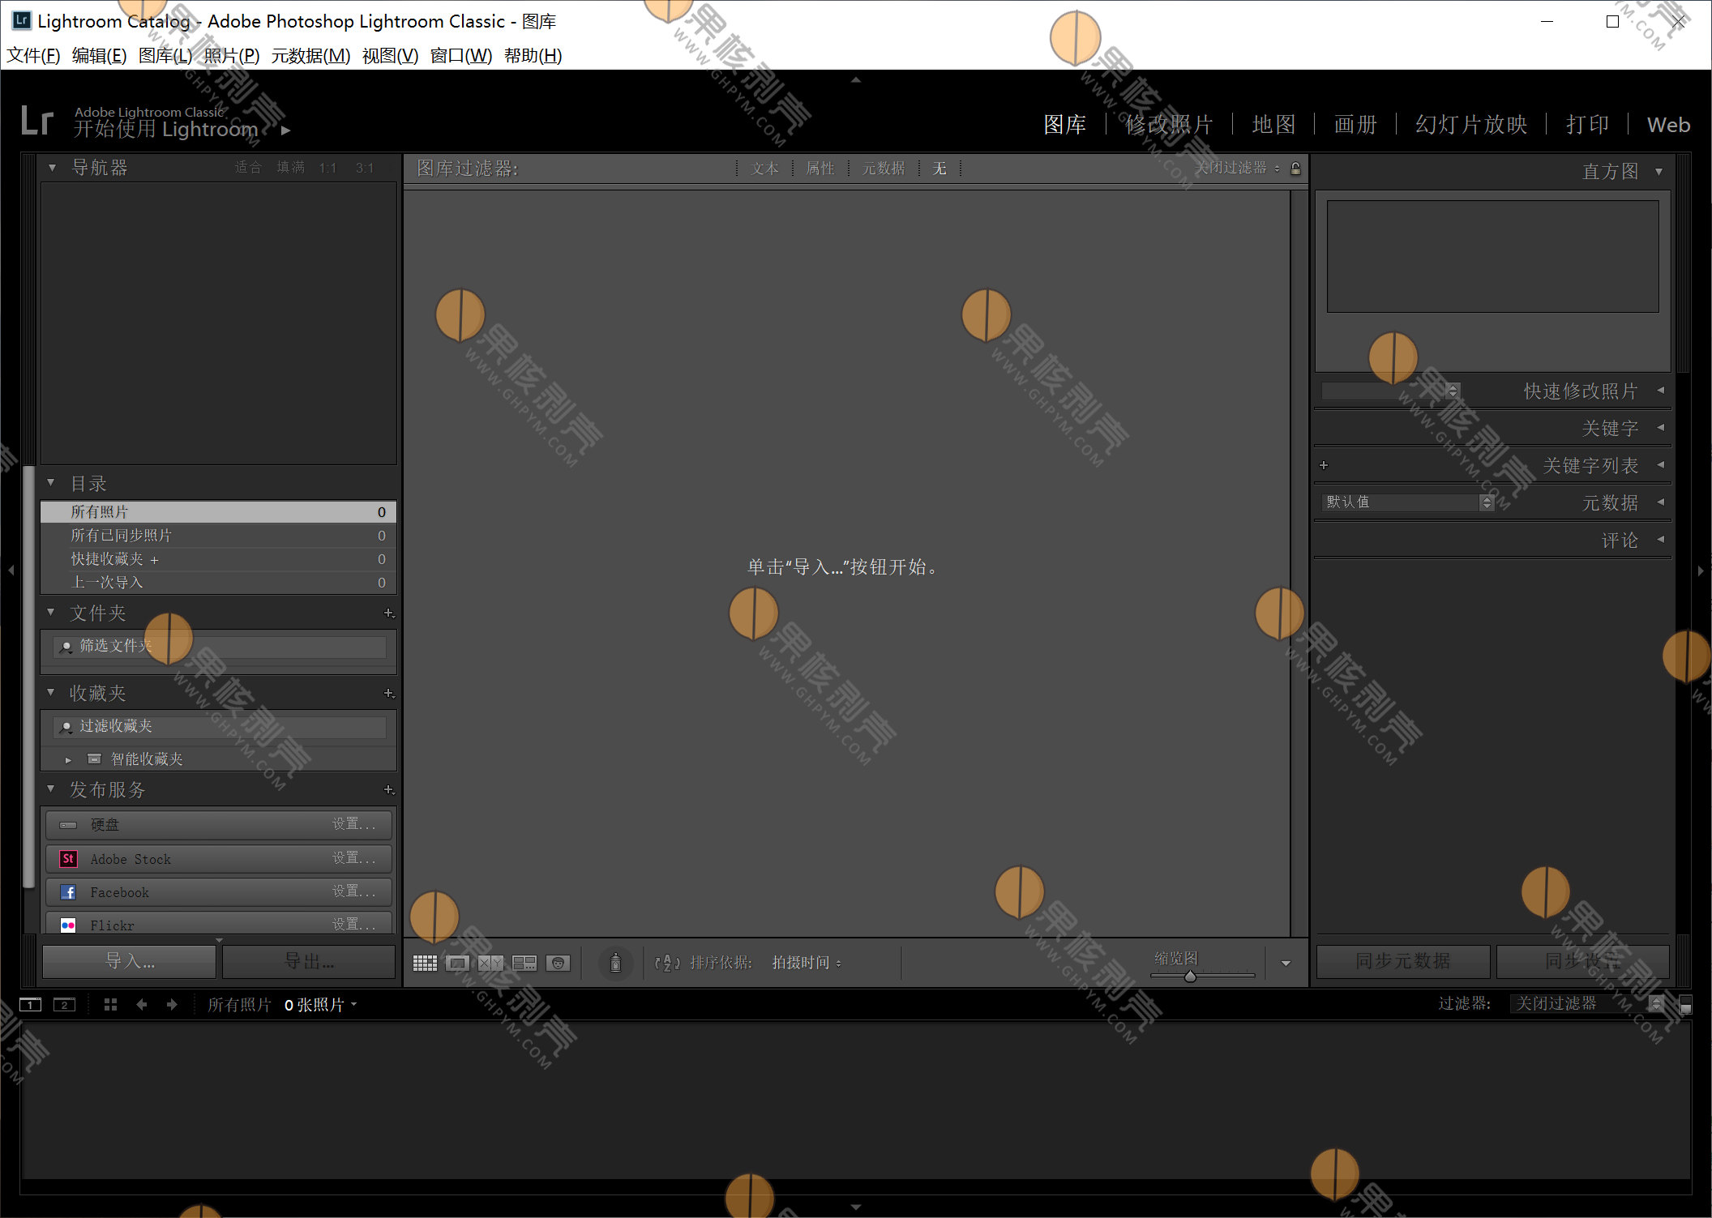Switch to the 修改照片 Develop module
Viewport: 1712px width, 1218px height.
1169,125
